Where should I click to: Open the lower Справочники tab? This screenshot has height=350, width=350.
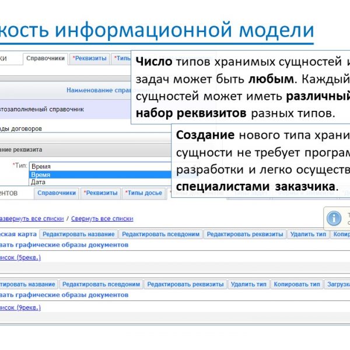[x=61, y=192]
